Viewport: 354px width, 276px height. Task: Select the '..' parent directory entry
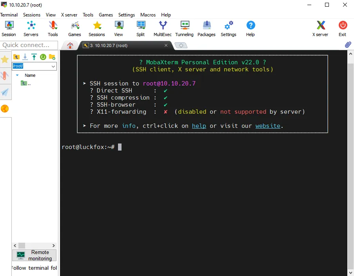pyautogui.click(x=26, y=84)
